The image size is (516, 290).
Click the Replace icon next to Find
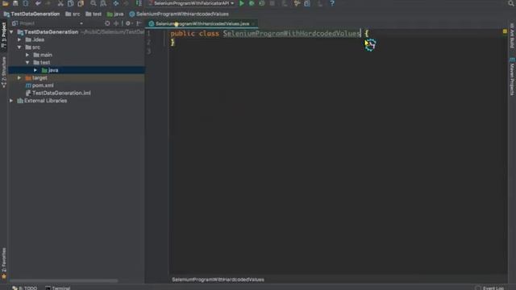coord(103,3)
